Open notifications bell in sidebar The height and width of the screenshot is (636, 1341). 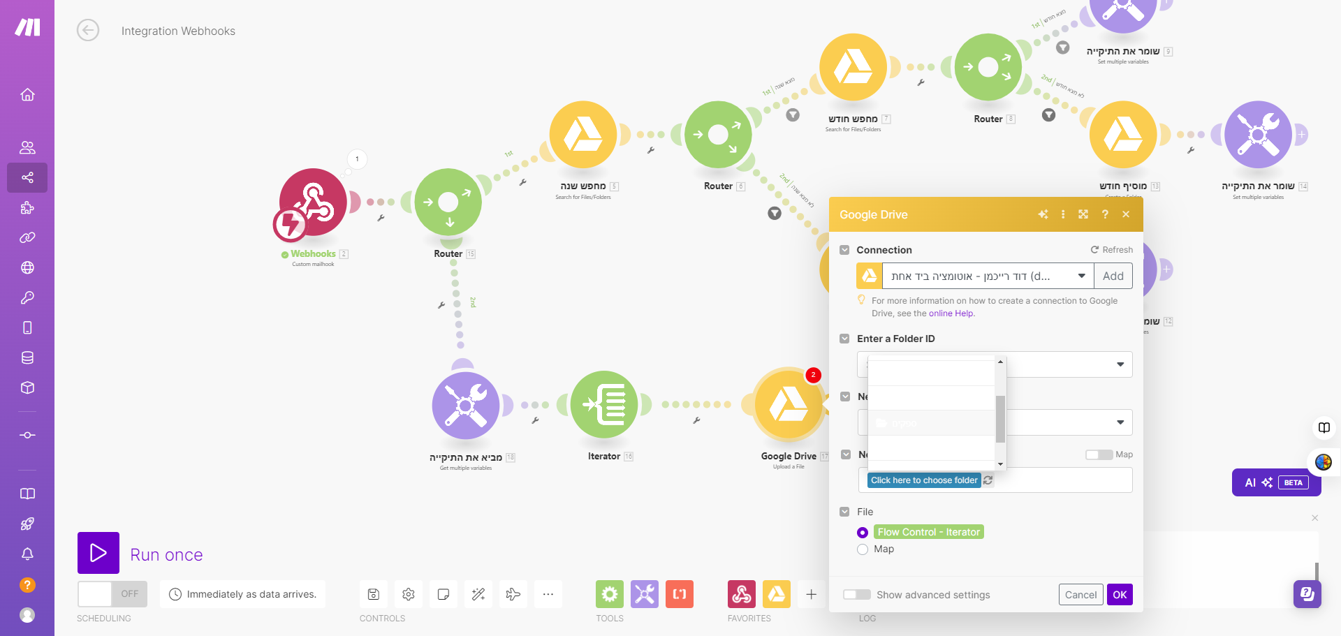click(x=27, y=554)
